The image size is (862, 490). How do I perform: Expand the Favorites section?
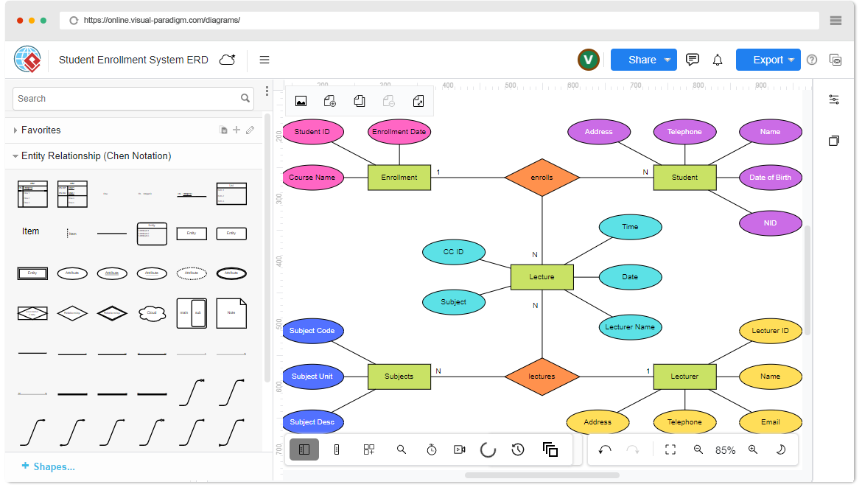15,130
